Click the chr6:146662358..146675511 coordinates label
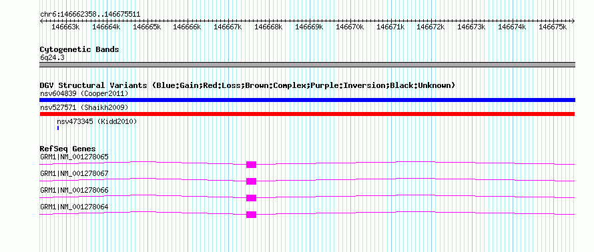 coord(90,15)
